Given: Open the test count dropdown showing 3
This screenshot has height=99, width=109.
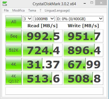Looking at the screenshot, I should [27, 19].
